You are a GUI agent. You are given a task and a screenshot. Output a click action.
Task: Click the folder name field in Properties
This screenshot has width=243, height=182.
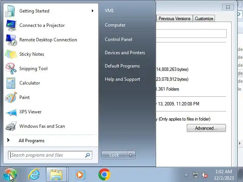click(x=191, y=33)
